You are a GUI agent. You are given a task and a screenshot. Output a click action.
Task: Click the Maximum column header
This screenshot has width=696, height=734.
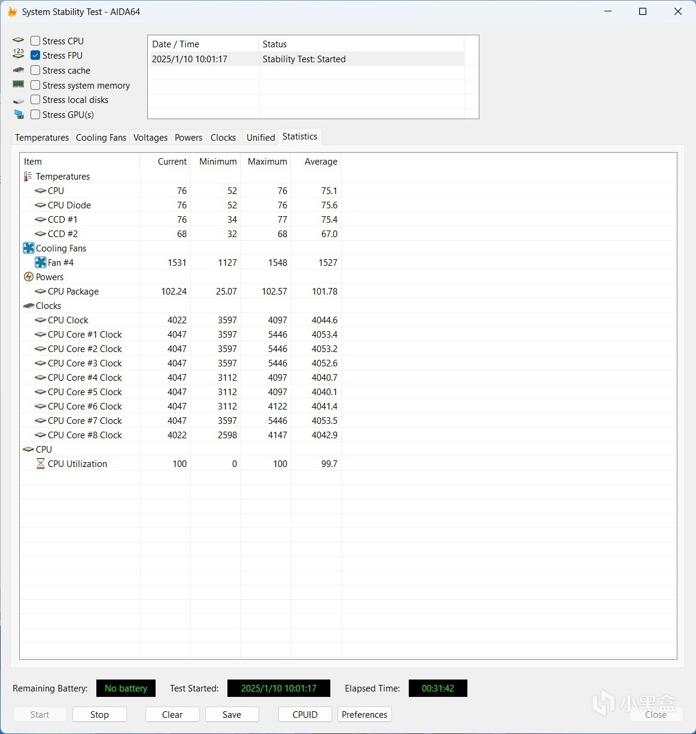click(266, 162)
